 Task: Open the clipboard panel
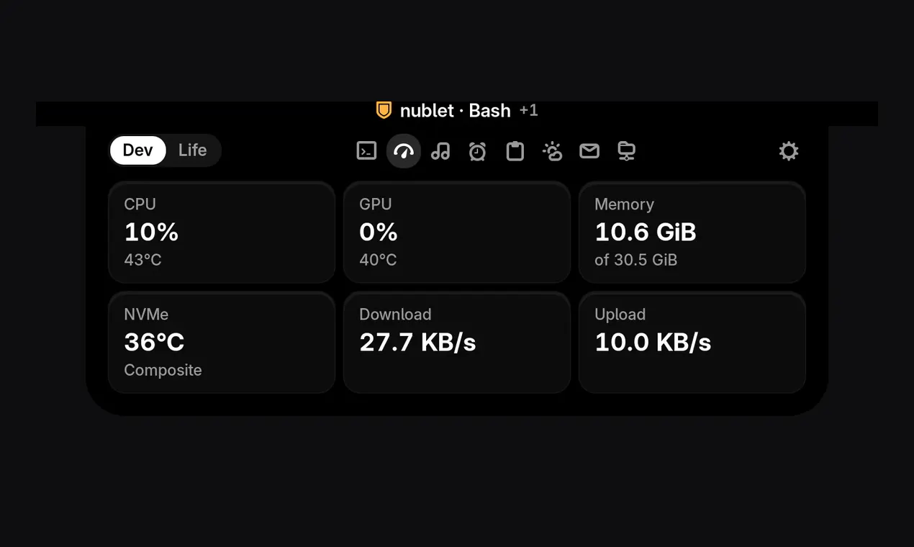(515, 151)
